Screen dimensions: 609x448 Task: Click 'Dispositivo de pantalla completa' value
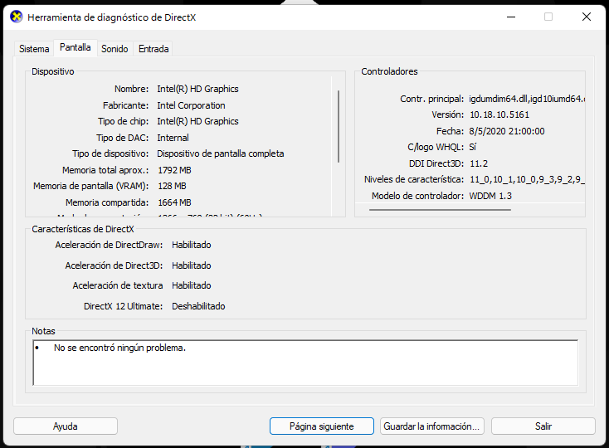tap(220, 153)
